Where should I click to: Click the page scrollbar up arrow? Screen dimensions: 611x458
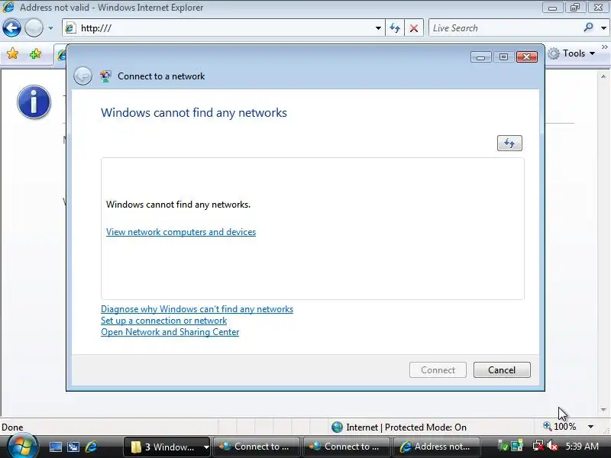click(603, 77)
